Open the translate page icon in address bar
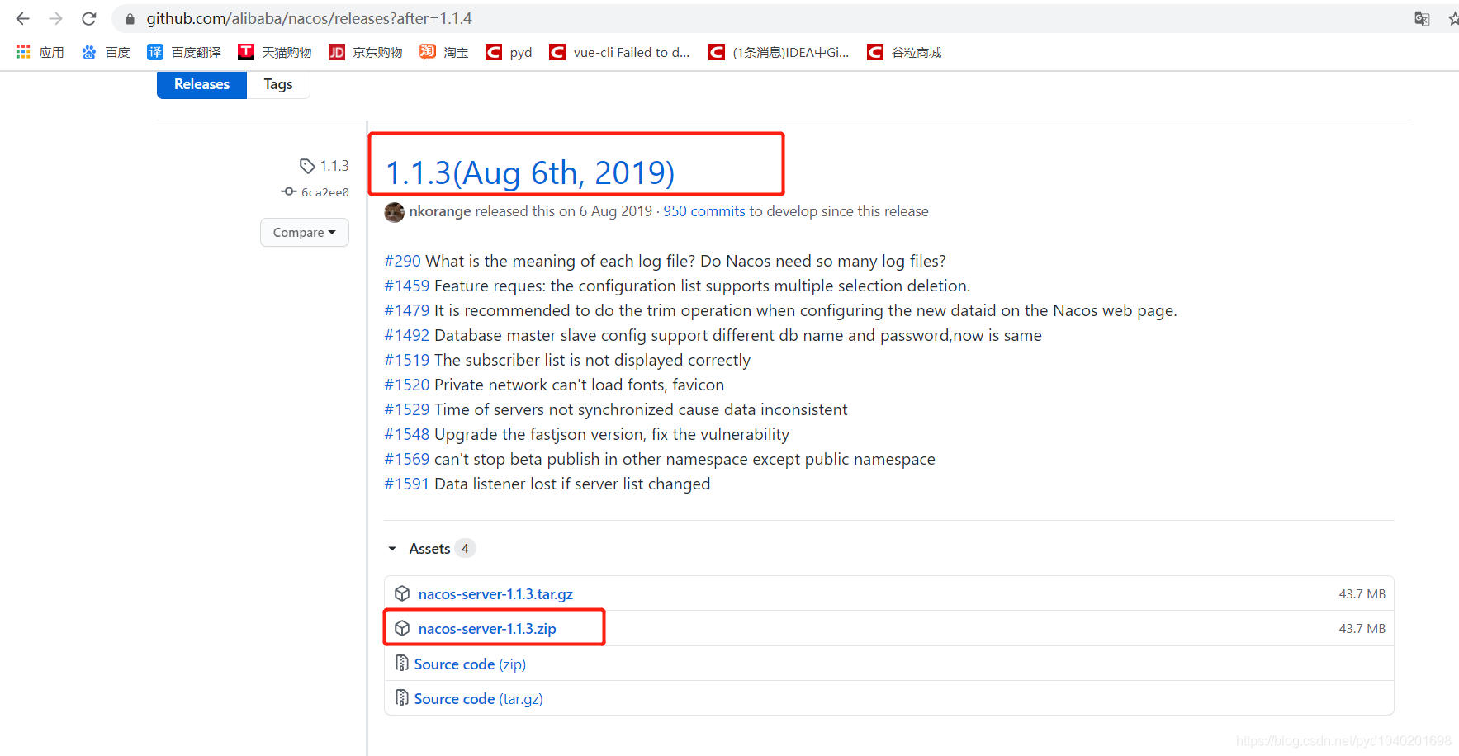1459x756 pixels. [x=1422, y=18]
